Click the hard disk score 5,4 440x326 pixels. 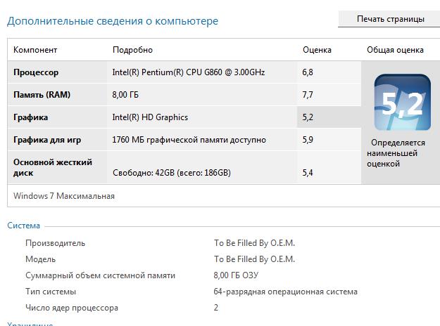pos(308,173)
